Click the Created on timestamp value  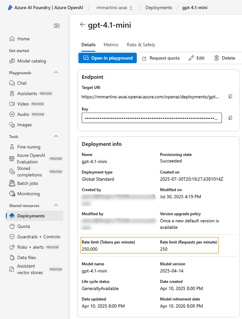click(x=191, y=179)
